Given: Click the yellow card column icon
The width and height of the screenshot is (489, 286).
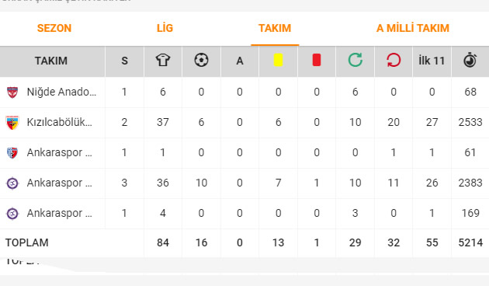Looking at the screenshot, I should coord(278,60).
